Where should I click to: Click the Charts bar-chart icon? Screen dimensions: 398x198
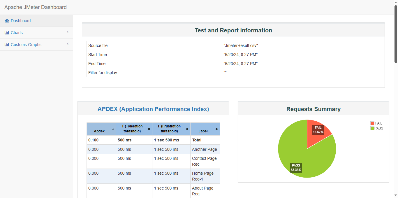pos(7,33)
